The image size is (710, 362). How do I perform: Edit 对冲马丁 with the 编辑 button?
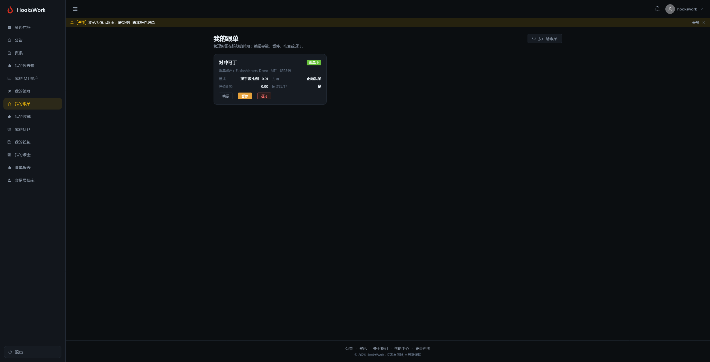click(226, 96)
